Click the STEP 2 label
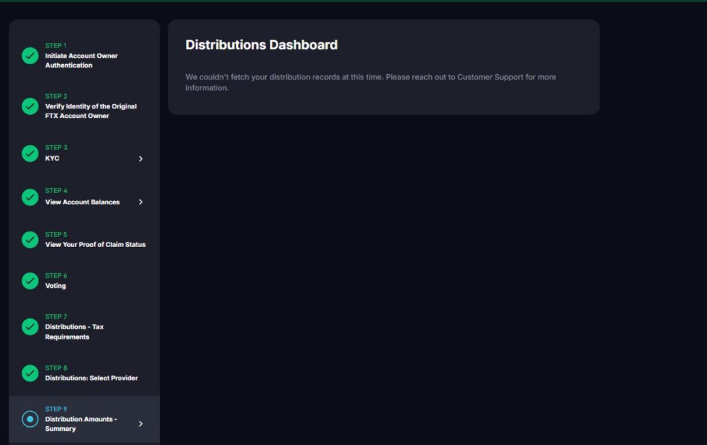707x445 pixels. [57, 96]
